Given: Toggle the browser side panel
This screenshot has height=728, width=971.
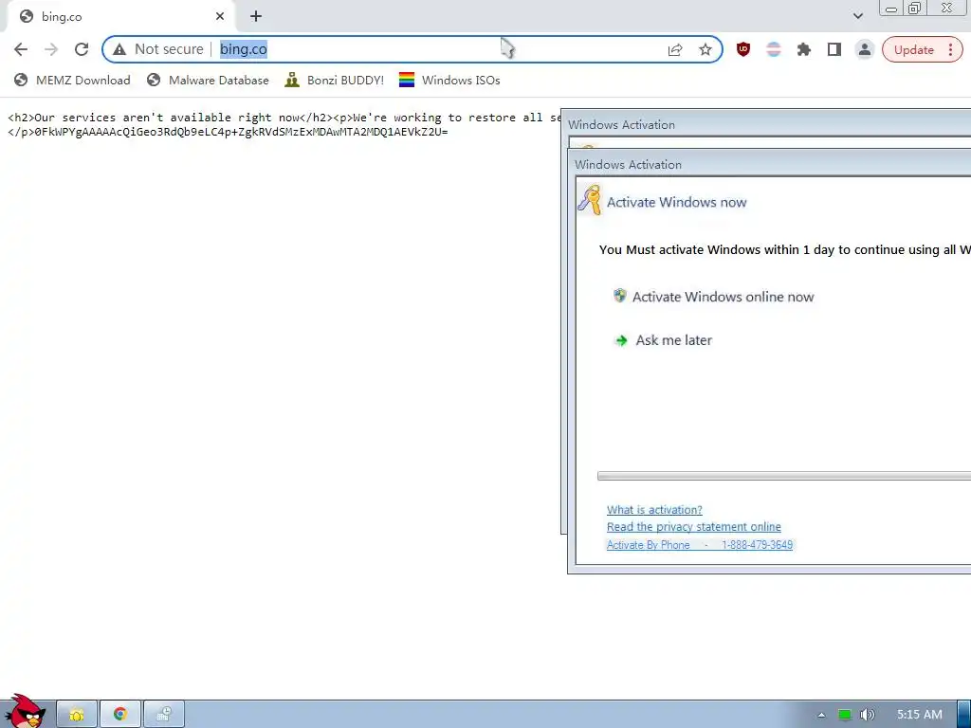Looking at the screenshot, I should (834, 49).
